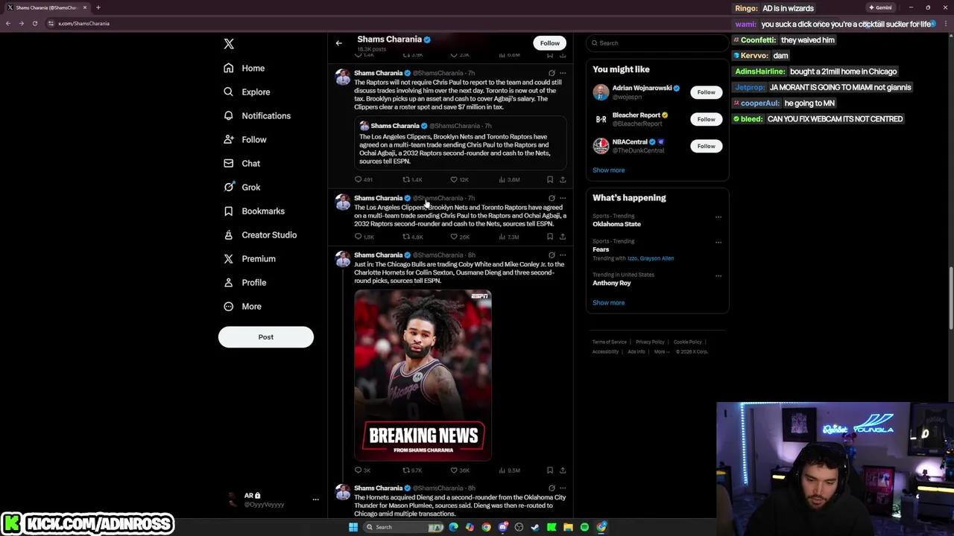Like the Raptors Chris Paul tweet
954x536 pixels.
click(x=454, y=179)
